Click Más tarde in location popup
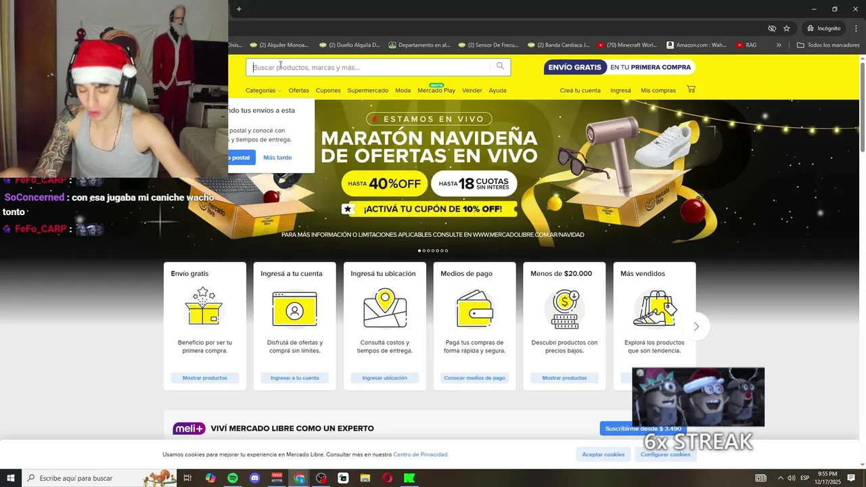The width and height of the screenshot is (866, 487). (277, 158)
